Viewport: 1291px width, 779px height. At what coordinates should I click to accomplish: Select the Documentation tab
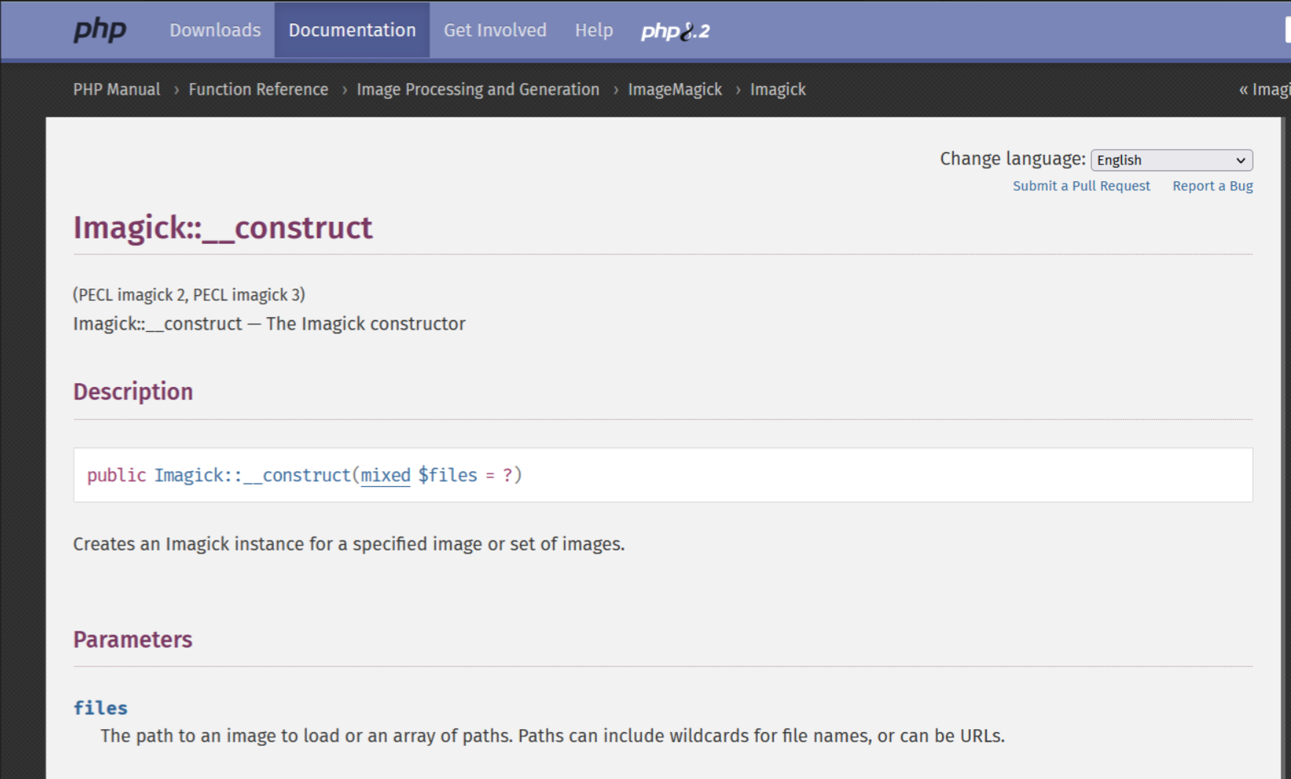[x=352, y=30]
